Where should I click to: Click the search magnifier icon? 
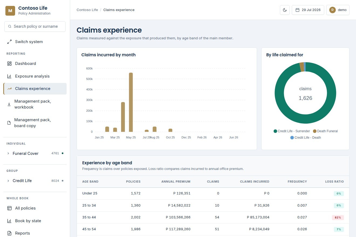[x=10, y=26]
